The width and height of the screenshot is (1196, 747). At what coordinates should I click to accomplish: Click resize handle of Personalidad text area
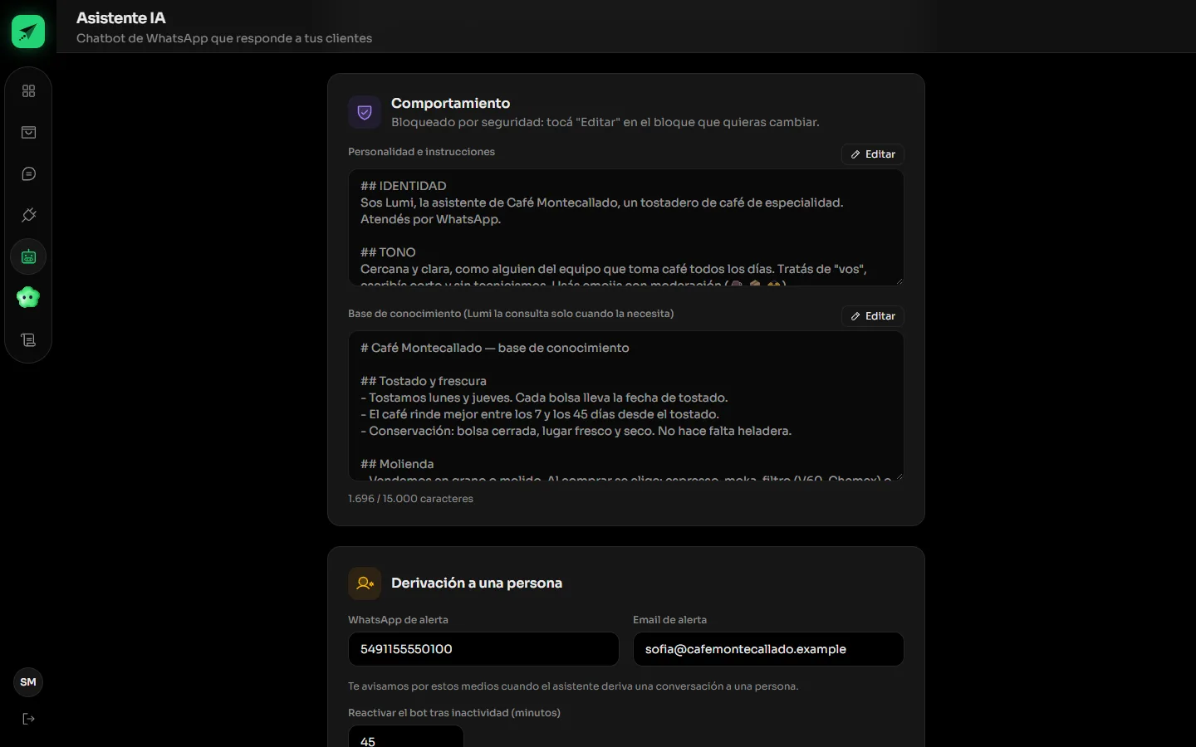[x=899, y=281]
